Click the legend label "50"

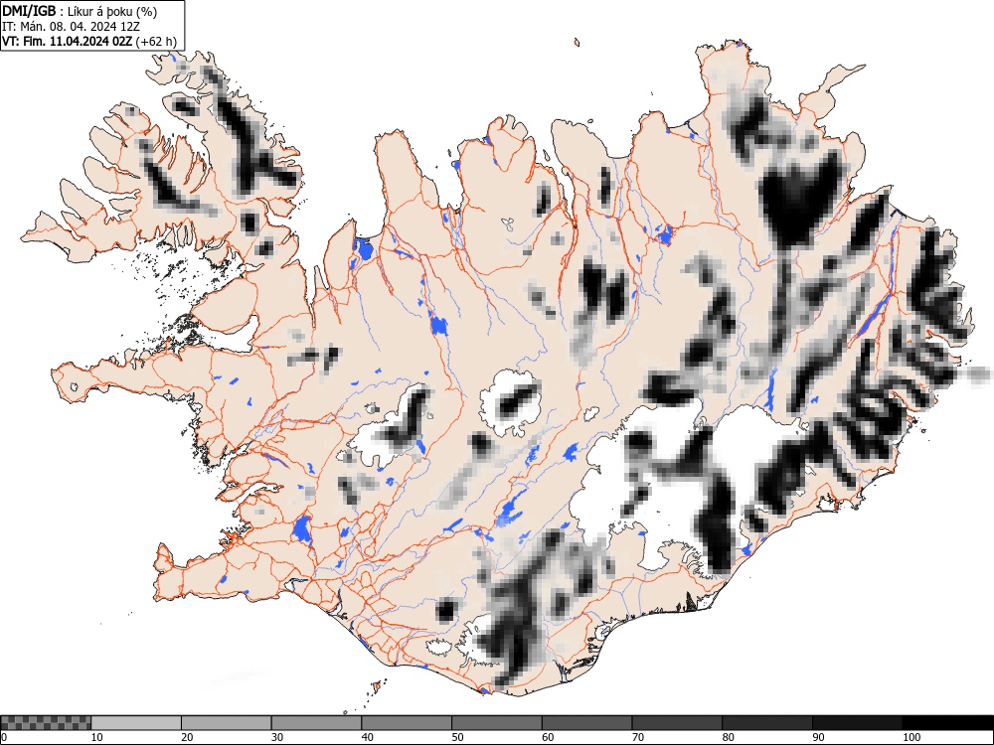457,737
